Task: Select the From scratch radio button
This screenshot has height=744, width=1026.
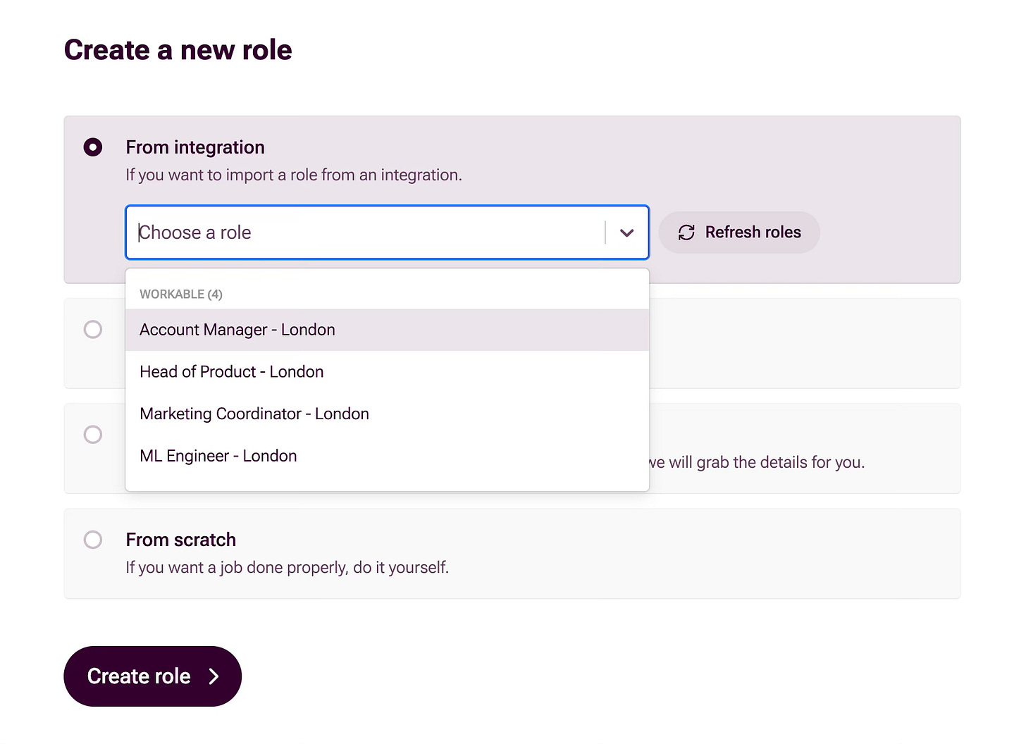Action: 93,540
